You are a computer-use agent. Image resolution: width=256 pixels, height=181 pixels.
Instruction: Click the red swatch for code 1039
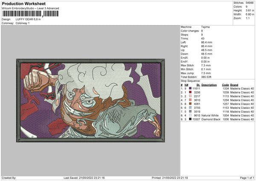(x=190, y=92)
